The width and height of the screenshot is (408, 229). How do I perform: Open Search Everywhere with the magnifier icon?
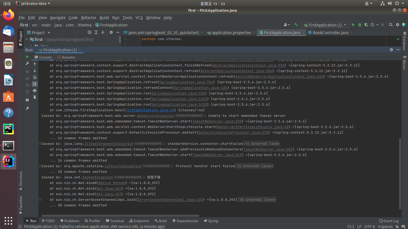point(391,25)
